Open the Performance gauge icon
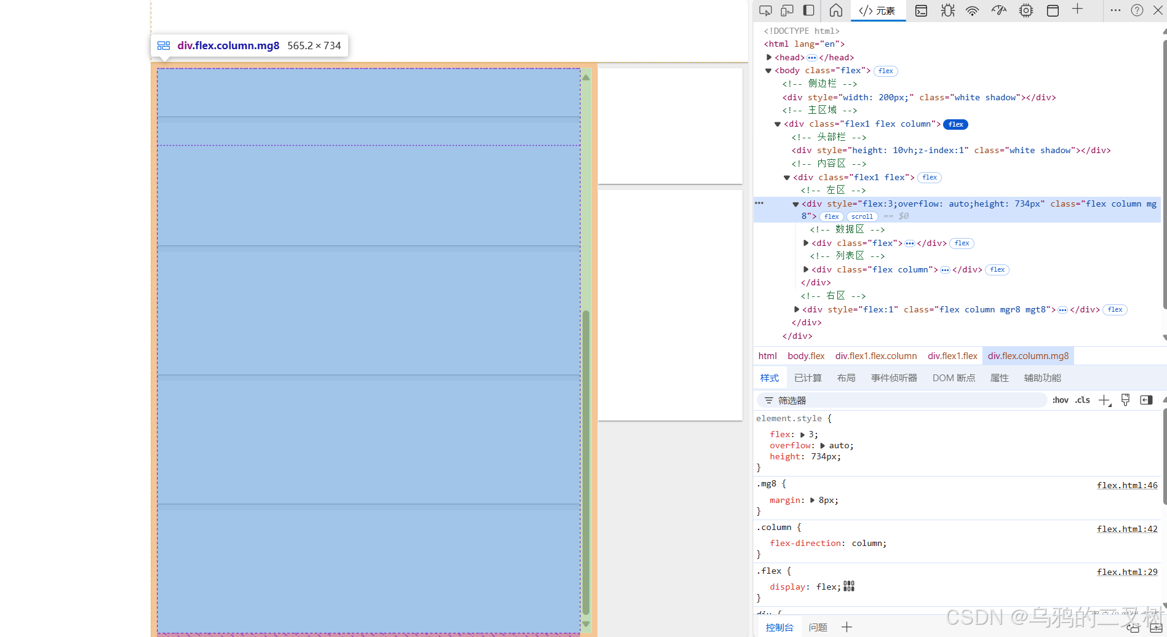The width and height of the screenshot is (1167, 637). coord(998,10)
